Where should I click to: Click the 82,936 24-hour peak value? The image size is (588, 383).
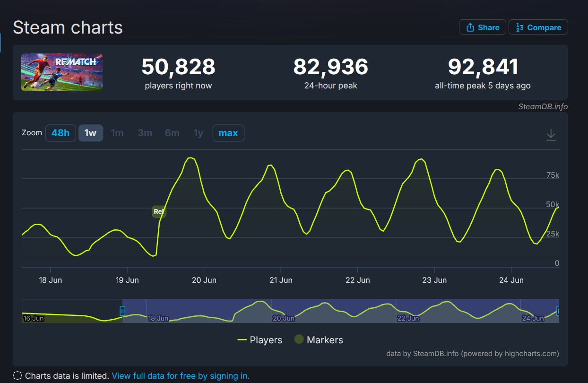(331, 67)
